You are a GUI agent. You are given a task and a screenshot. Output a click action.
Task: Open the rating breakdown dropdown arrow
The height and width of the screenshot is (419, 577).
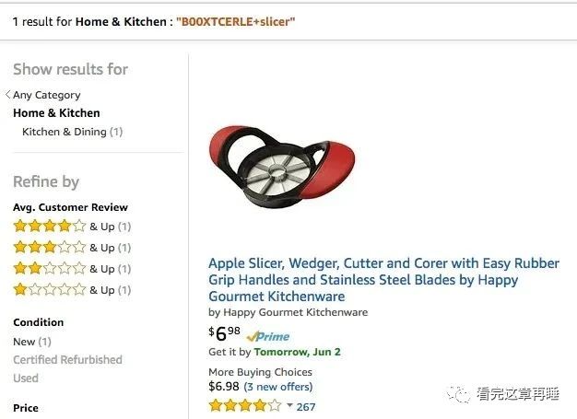289,405
